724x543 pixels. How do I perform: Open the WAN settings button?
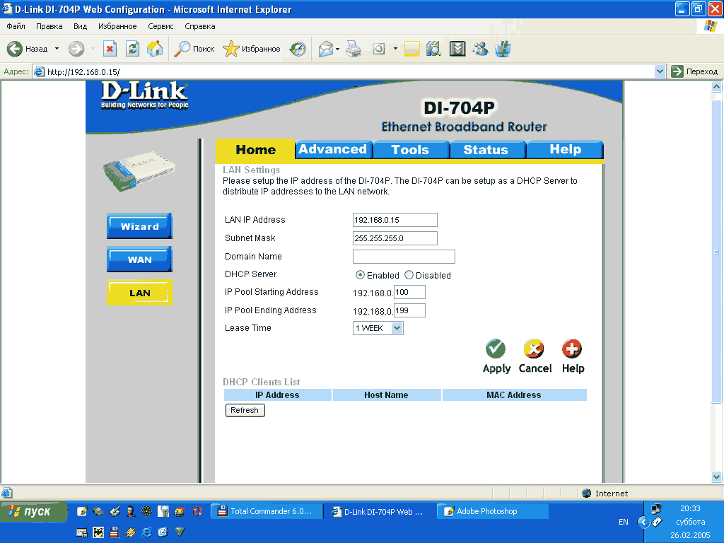point(139,259)
